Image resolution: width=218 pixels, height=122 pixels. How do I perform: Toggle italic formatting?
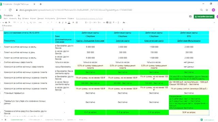click(x=63, y=22)
